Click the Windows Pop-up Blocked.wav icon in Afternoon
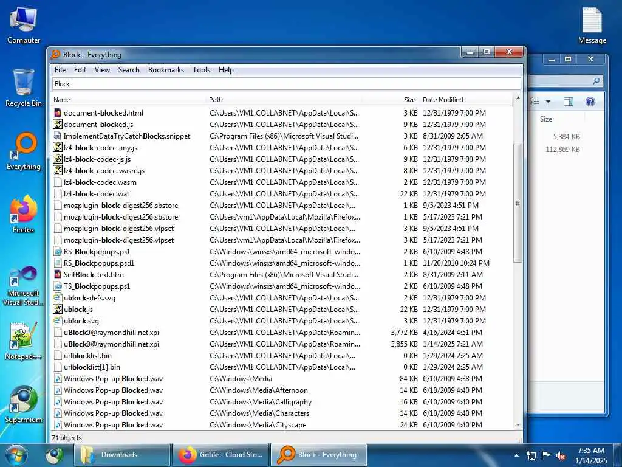Viewport: 622px width, 467px height. (x=58, y=390)
